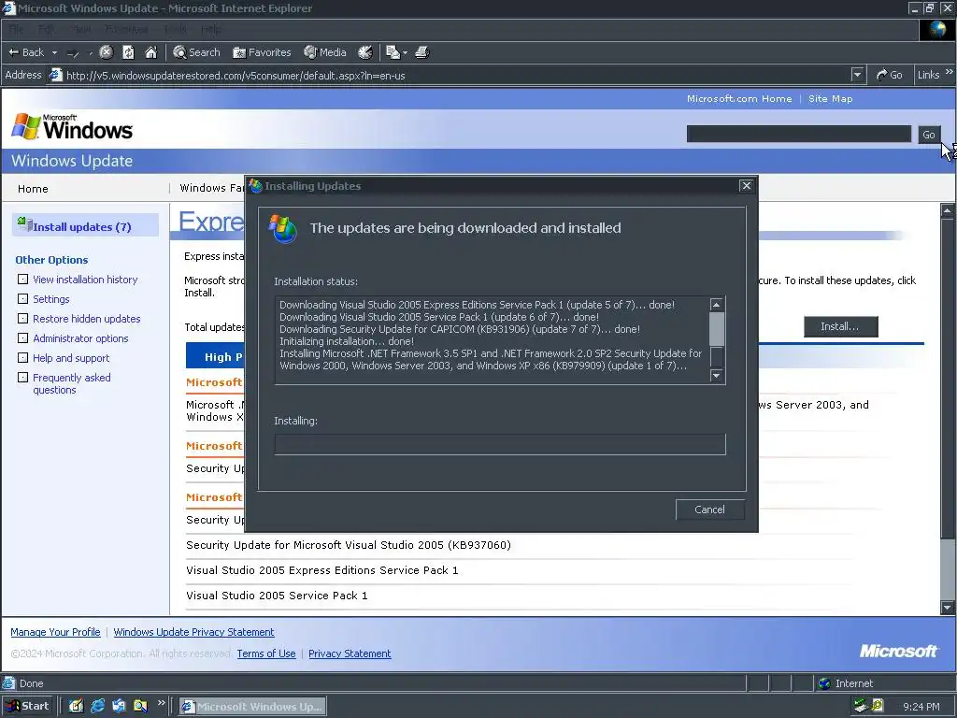Click the down arrow of the status list scrollbar
Image resolution: width=957 pixels, height=718 pixels.
(717, 376)
